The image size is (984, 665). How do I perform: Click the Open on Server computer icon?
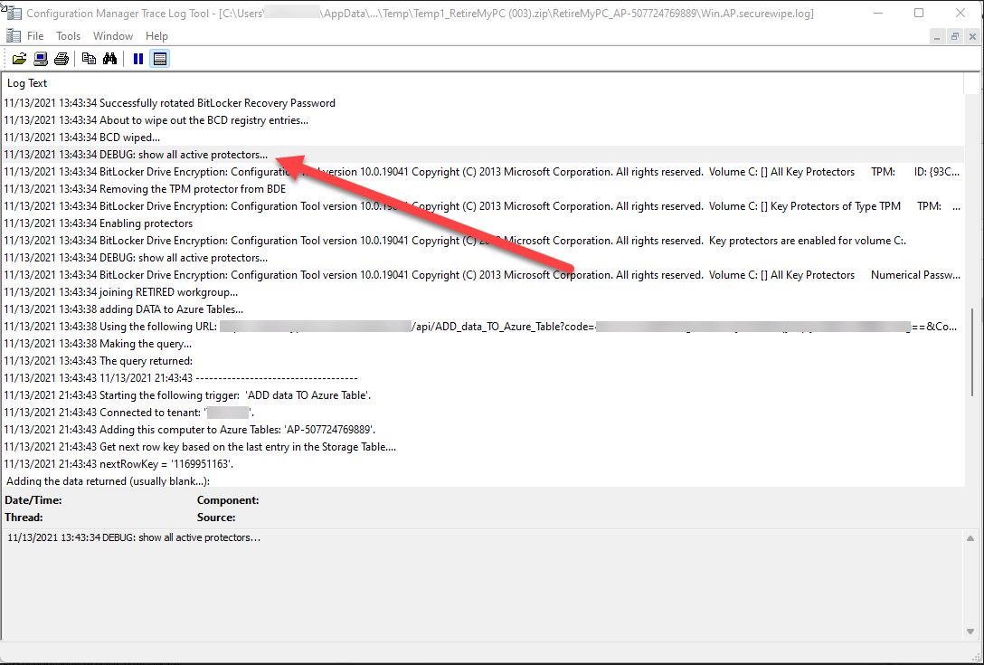(x=41, y=59)
